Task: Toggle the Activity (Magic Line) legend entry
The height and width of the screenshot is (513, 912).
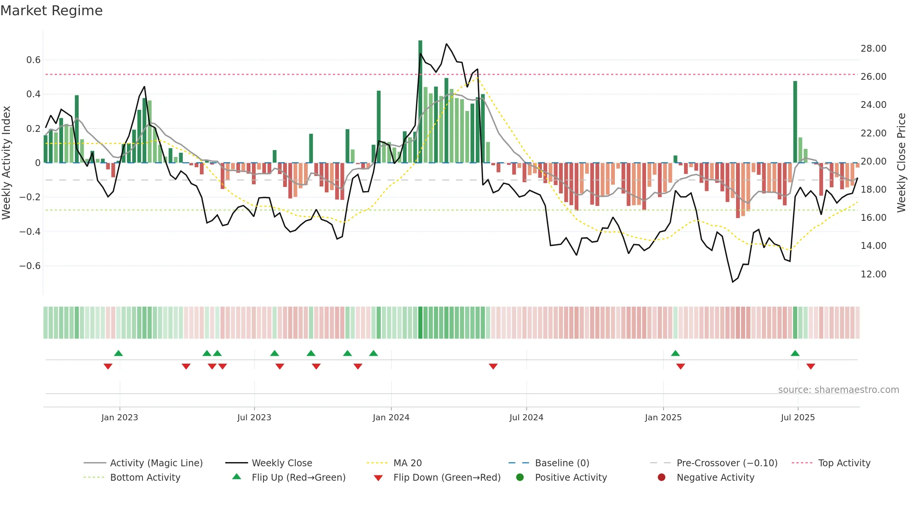Action: point(143,463)
